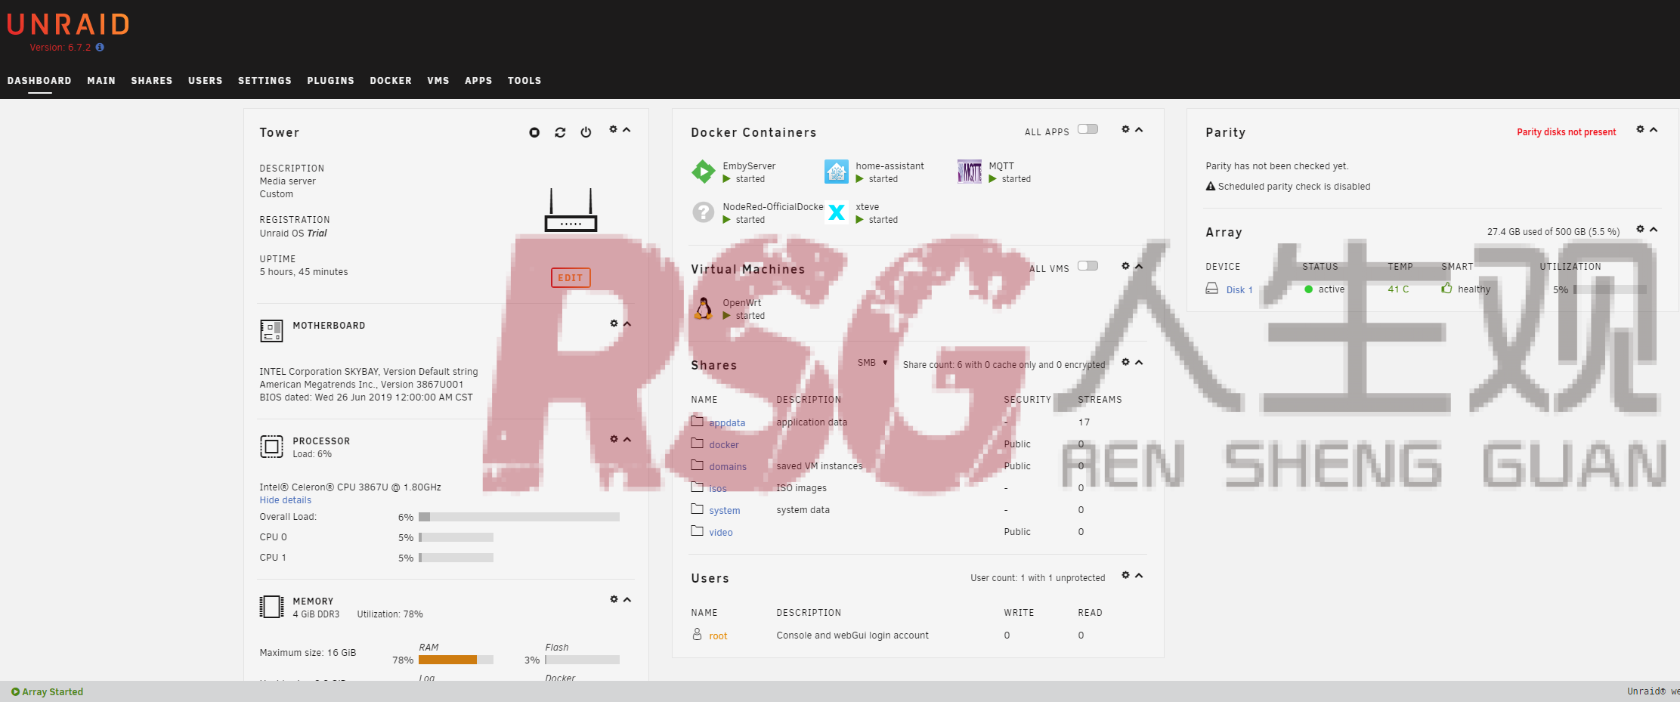The width and height of the screenshot is (1680, 702).
Task: Toggle the ALL APPS switch
Action: pyautogui.click(x=1088, y=129)
